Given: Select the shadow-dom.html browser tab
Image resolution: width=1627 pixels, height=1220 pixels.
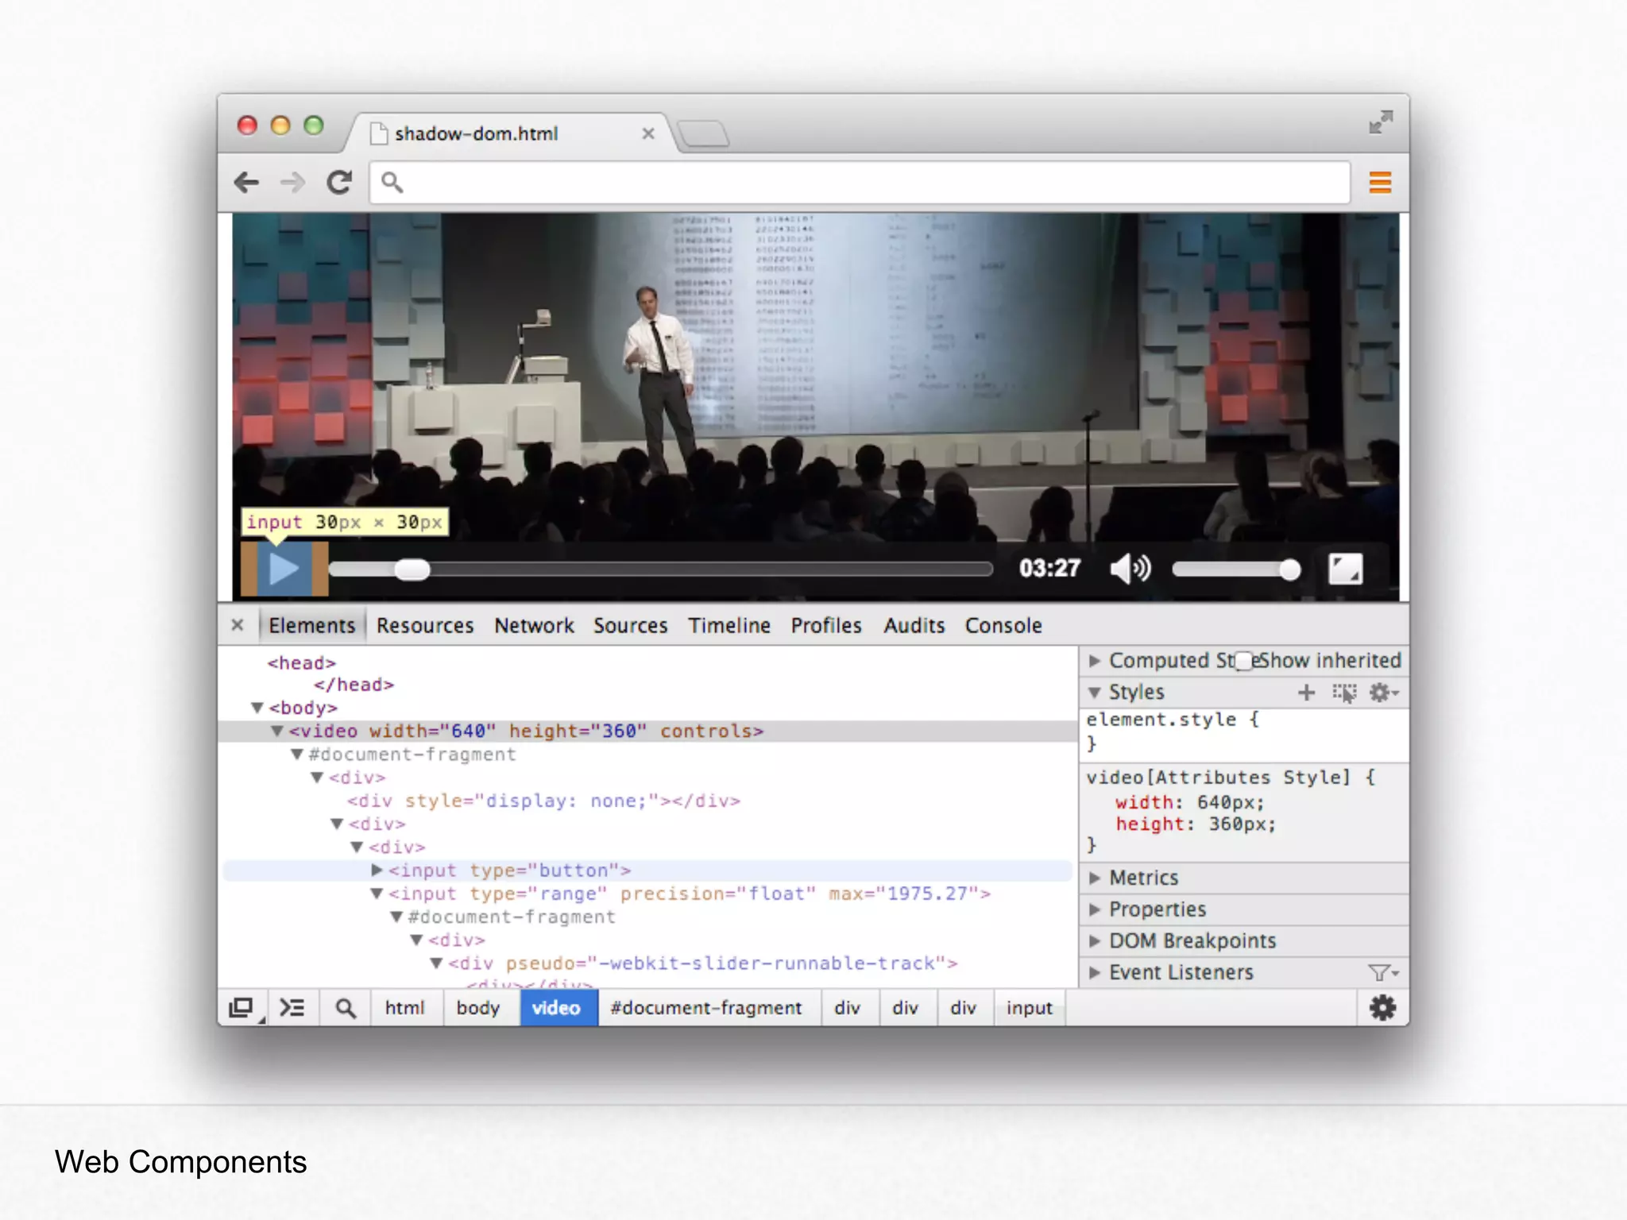Looking at the screenshot, I should (508, 133).
